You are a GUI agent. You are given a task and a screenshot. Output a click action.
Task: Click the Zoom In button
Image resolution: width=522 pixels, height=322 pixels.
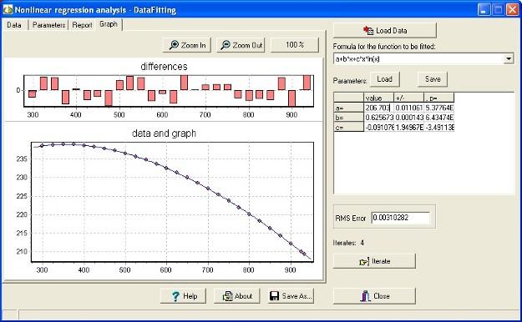(187, 45)
